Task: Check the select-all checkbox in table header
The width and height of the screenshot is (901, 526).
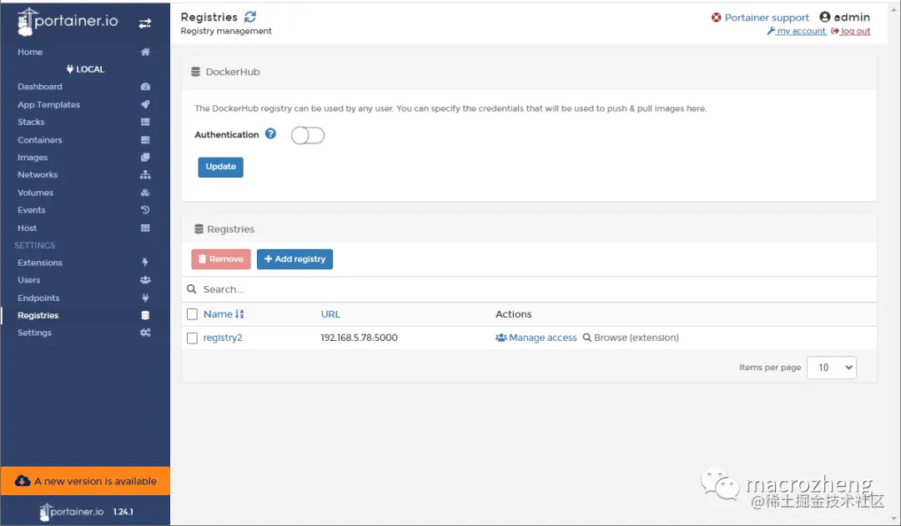Action: (192, 314)
